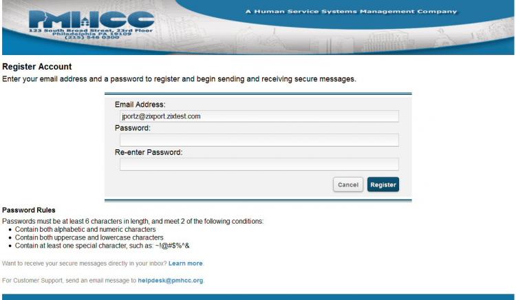Click the Human Service Systems Management Company tagline
Screen dimensions: 516x300
click(x=351, y=12)
